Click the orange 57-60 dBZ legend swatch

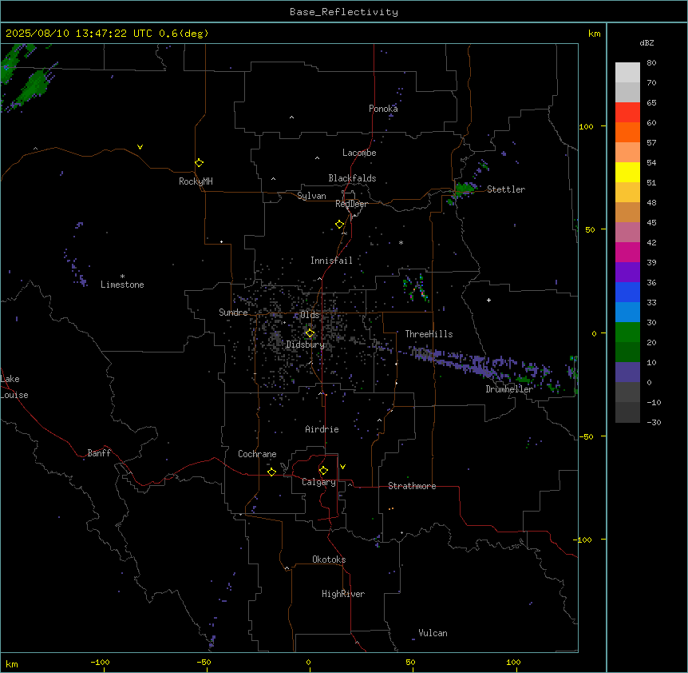627,132
